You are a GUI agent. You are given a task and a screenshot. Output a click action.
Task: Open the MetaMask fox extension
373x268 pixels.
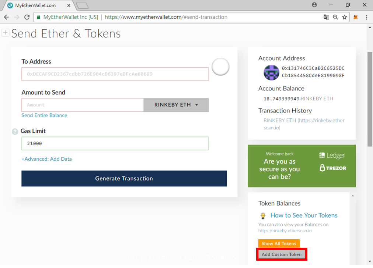[x=356, y=17]
